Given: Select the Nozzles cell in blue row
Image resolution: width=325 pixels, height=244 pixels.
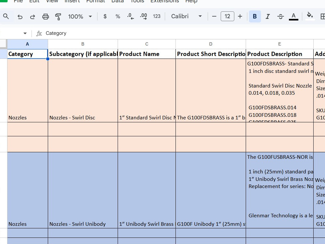Looking at the screenshot, I should point(28,190).
